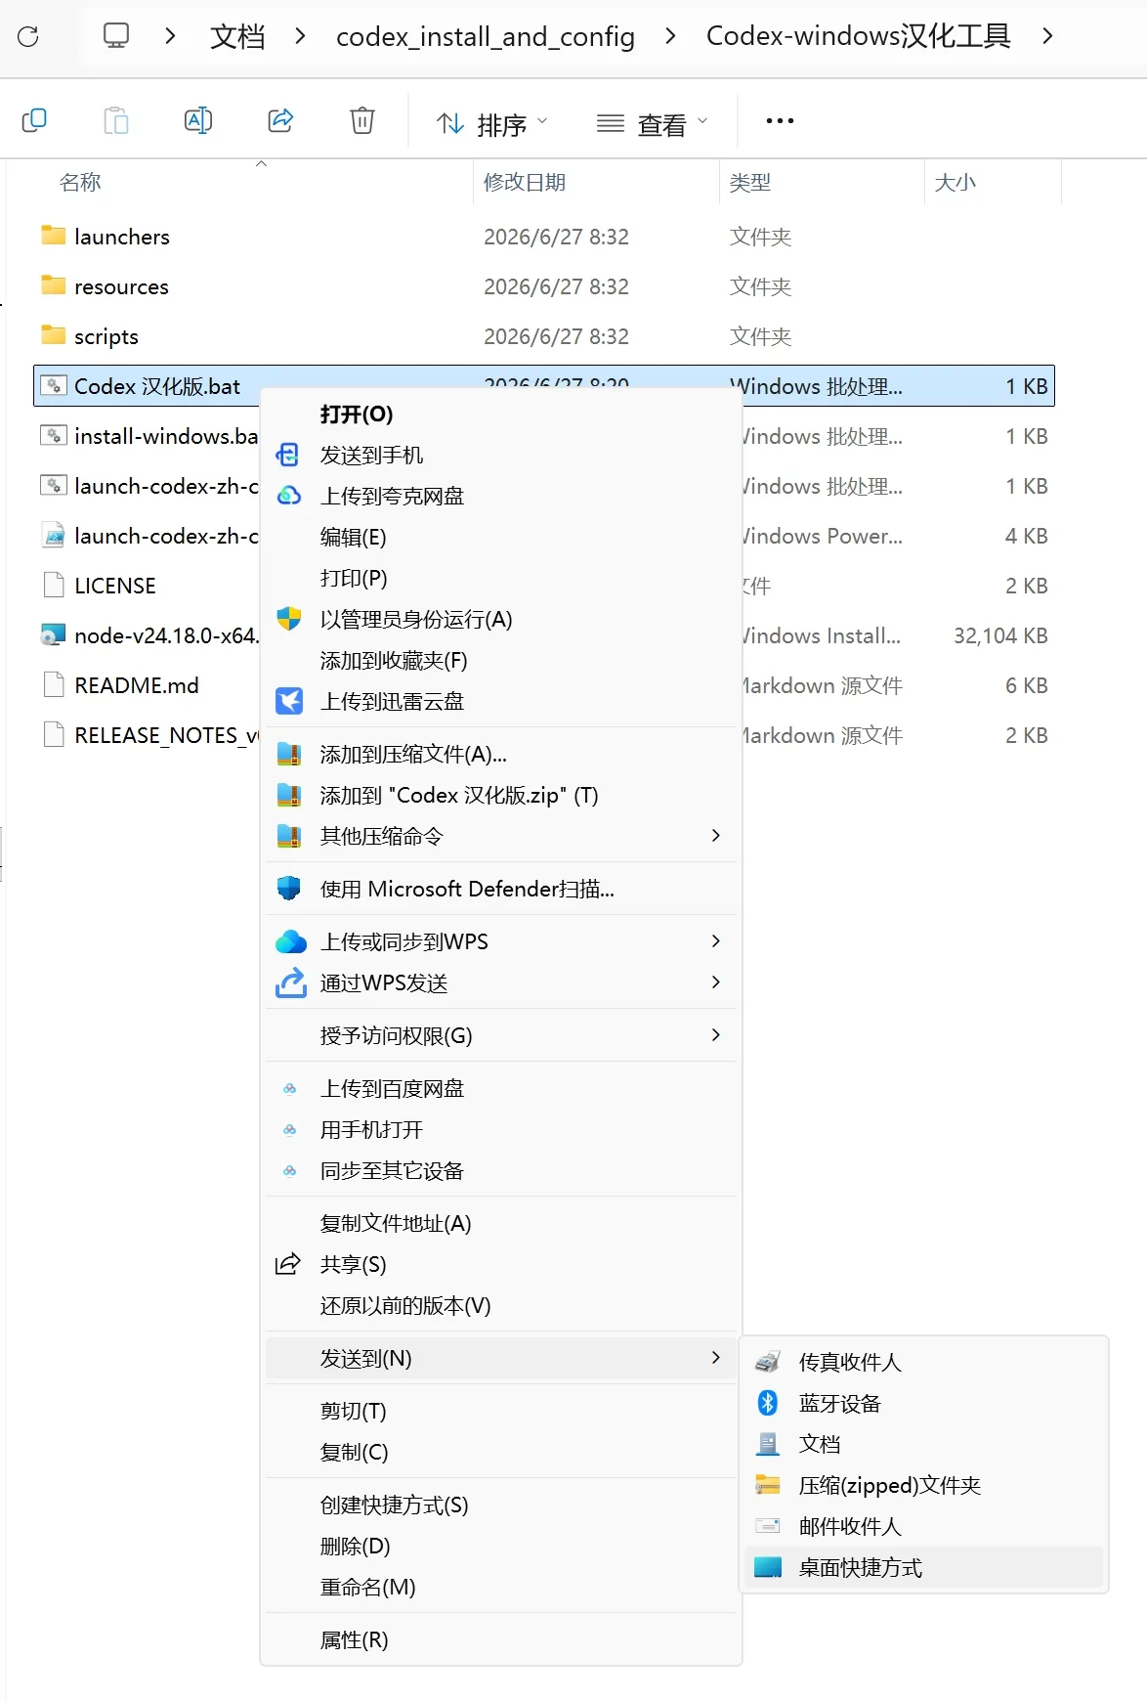This screenshot has width=1147, height=1702.
Task: Choose 添加到 "Codex 汉化版.zip" (T)
Action: [x=501, y=795]
